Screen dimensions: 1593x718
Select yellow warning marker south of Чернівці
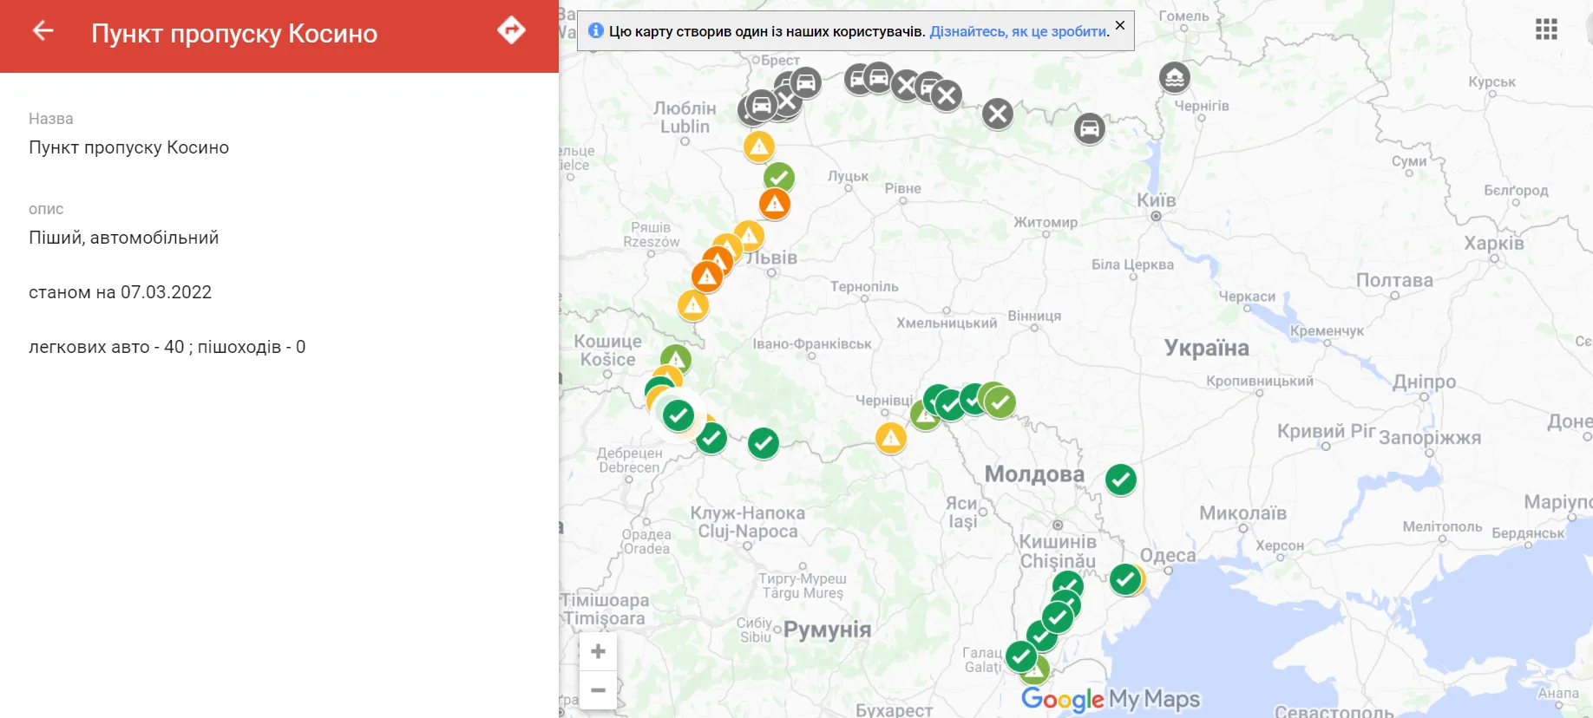pyautogui.click(x=891, y=438)
